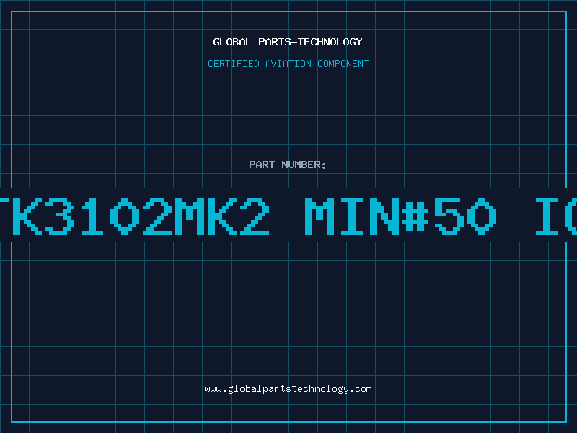Image resolution: width=577 pixels, height=433 pixels.
Task: Click the PART NUMBER: label
Action: tap(288, 165)
